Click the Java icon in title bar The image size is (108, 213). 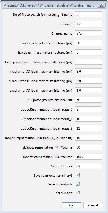coord(5,5)
